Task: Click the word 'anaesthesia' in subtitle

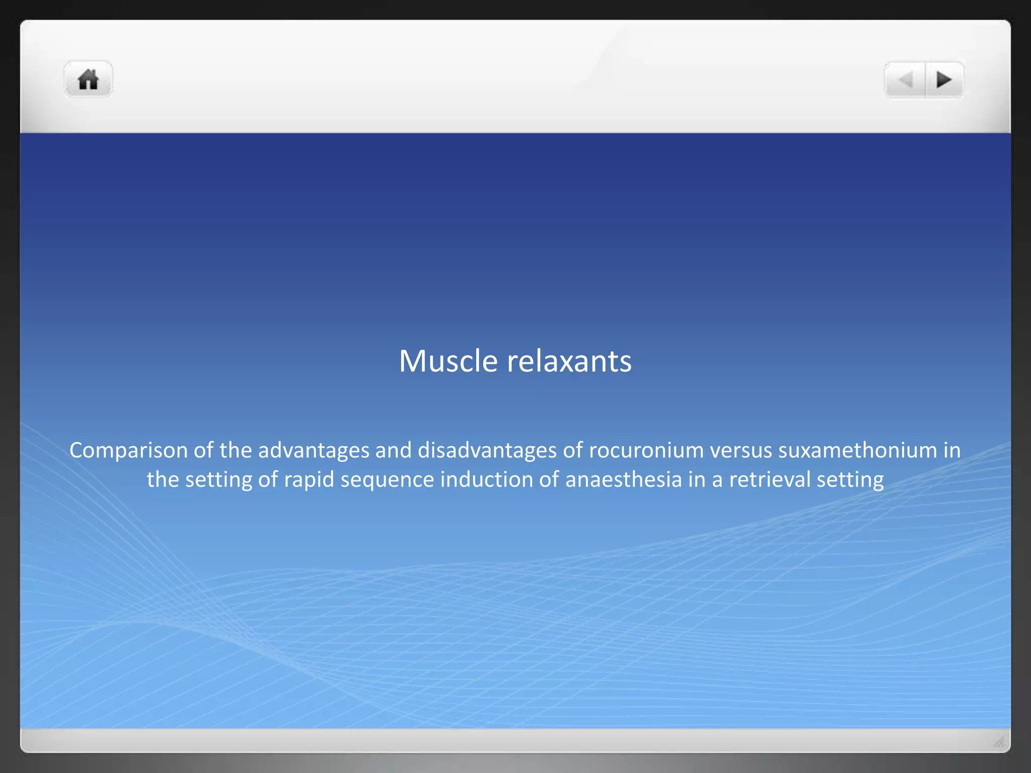Action: (x=623, y=479)
